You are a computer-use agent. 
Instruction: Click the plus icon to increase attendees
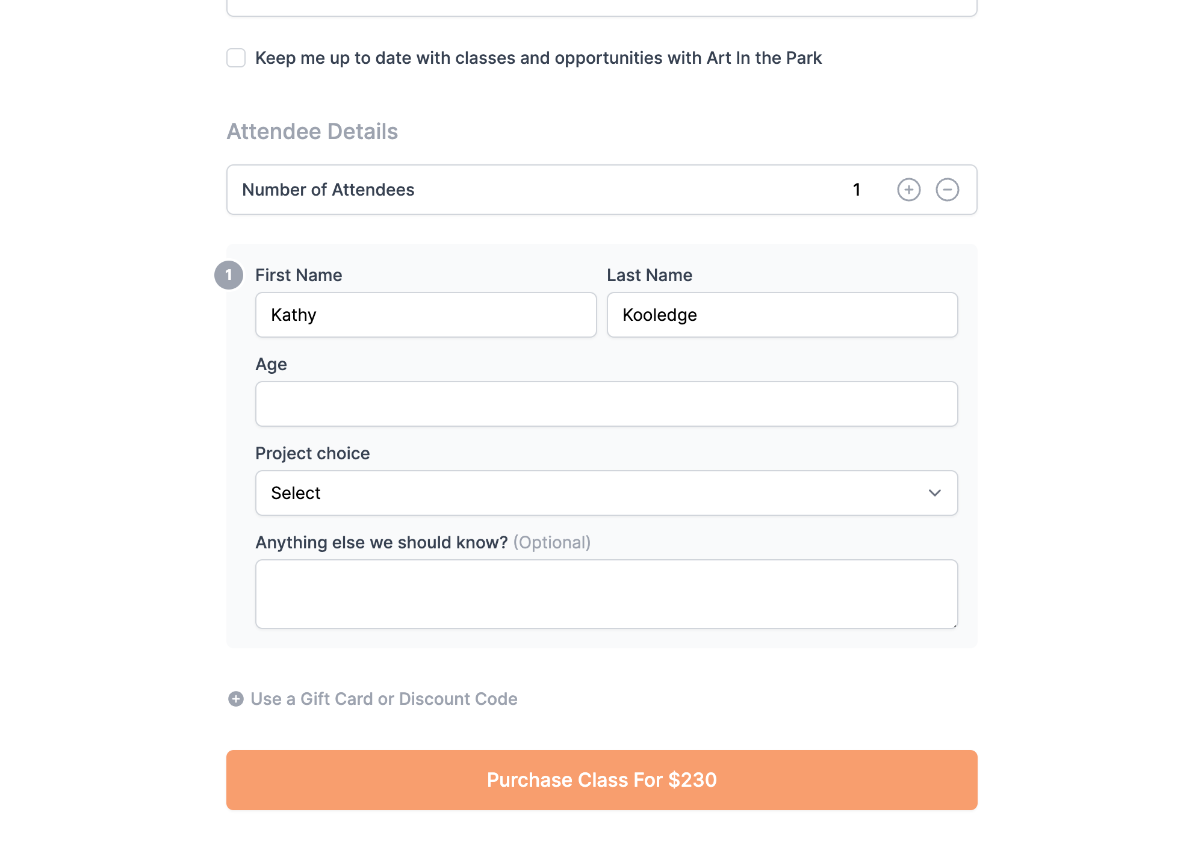[x=909, y=189]
